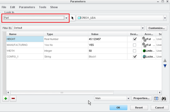Screen dimensions: 170x112
Task: Check the Designate checkbox for MANUFACTURING
Action: [x=135, y=45]
